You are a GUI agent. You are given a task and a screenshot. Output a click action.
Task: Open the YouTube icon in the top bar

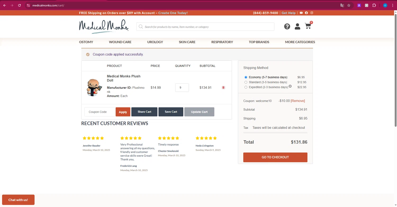click(301, 13)
